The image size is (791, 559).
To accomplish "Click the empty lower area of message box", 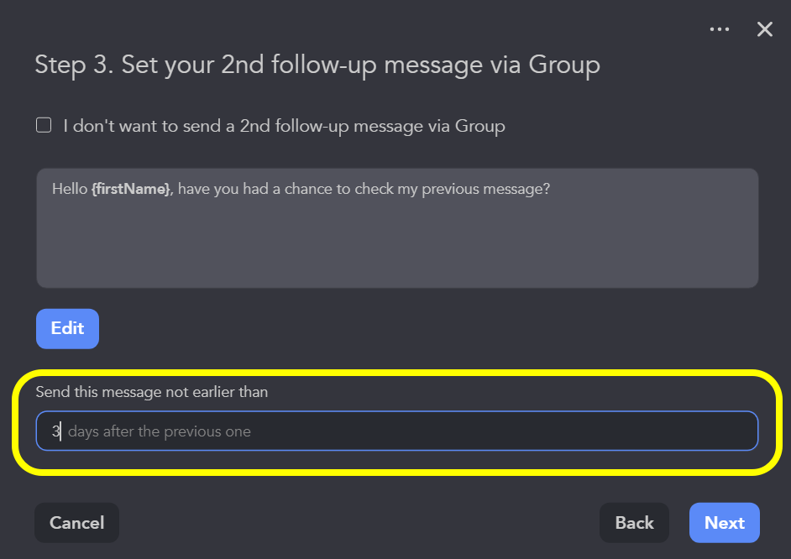I will pos(396,256).
